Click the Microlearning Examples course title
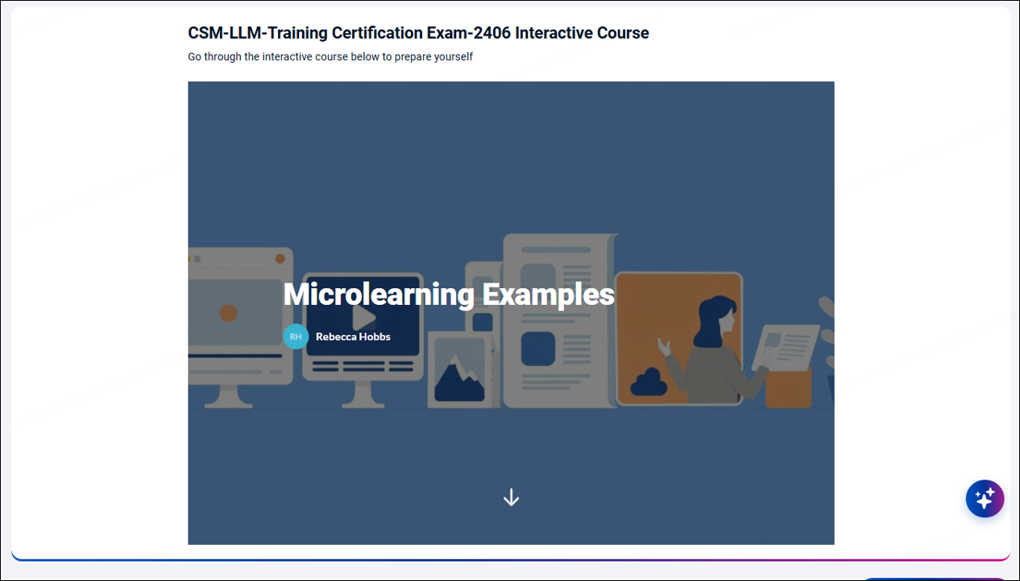1020x581 pixels. click(449, 295)
